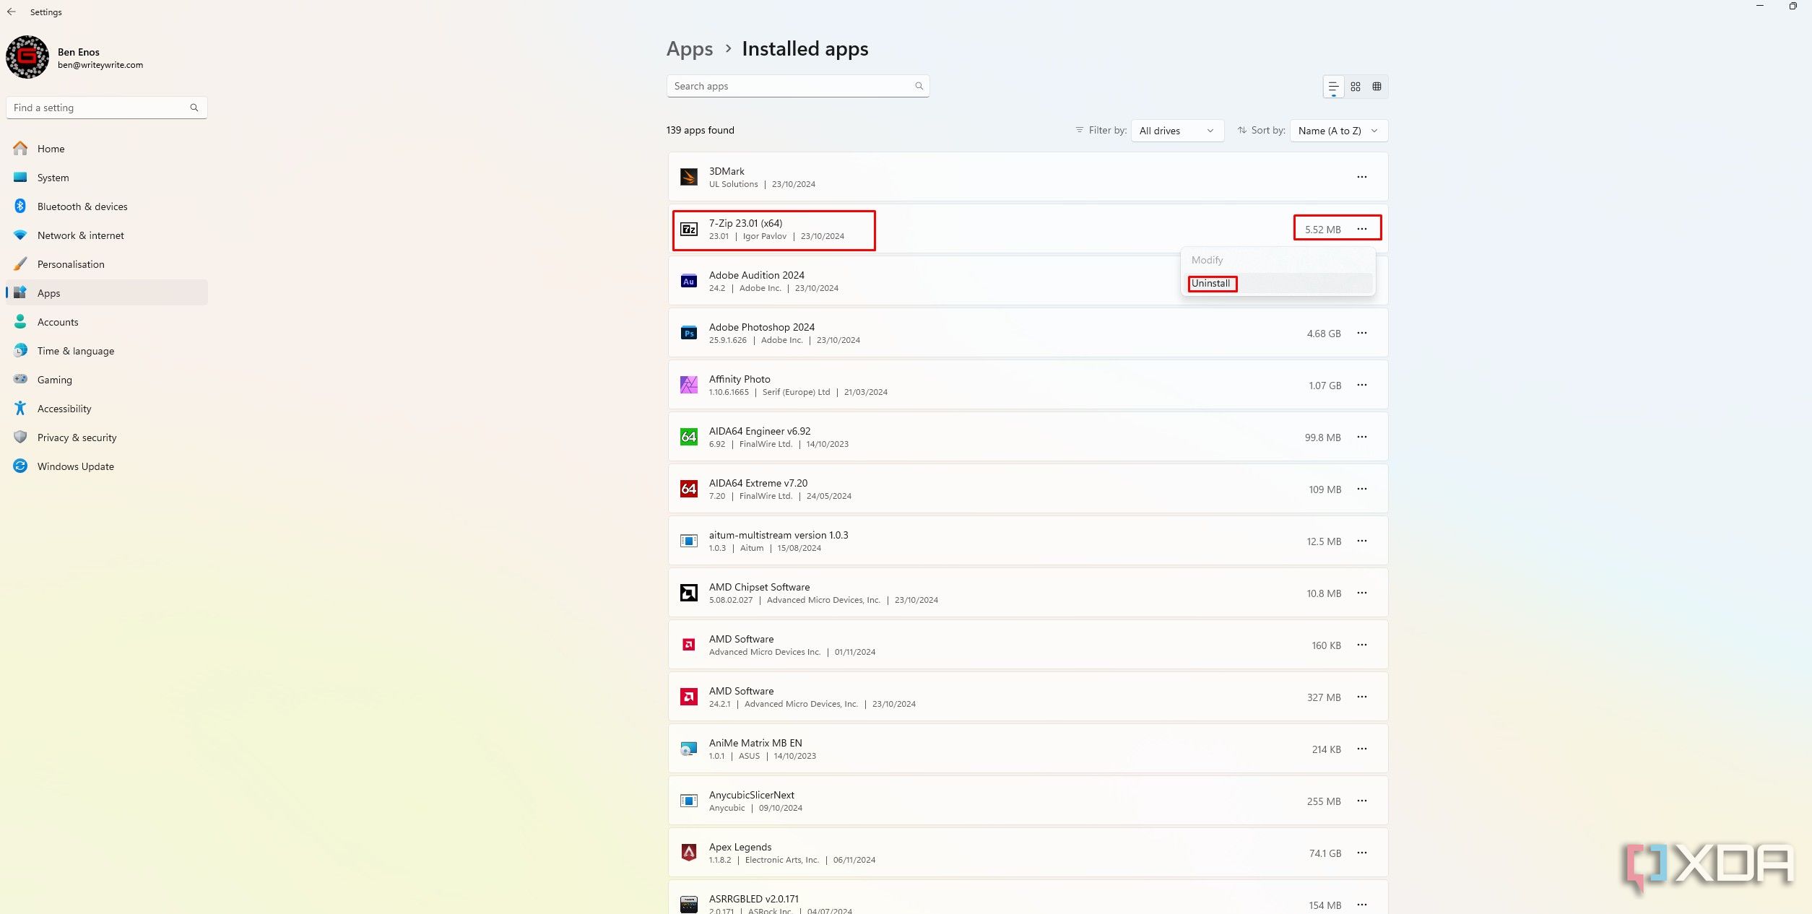Click the magnifier icon in Find a setting
The width and height of the screenshot is (1812, 914).
[194, 108]
